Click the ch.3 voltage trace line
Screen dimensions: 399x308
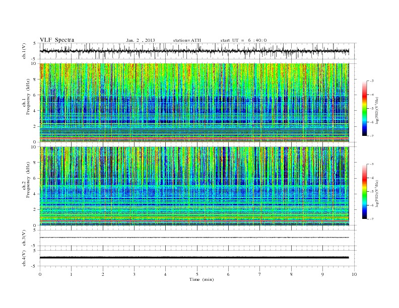point(194,238)
